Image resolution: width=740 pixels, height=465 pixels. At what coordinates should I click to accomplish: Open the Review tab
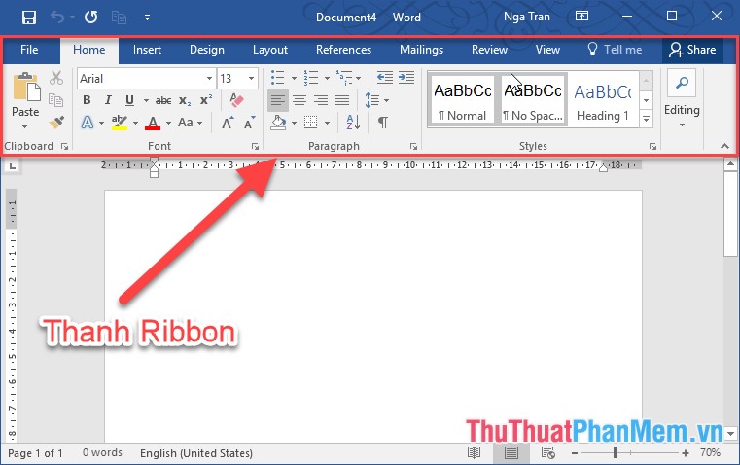(x=489, y=50)
